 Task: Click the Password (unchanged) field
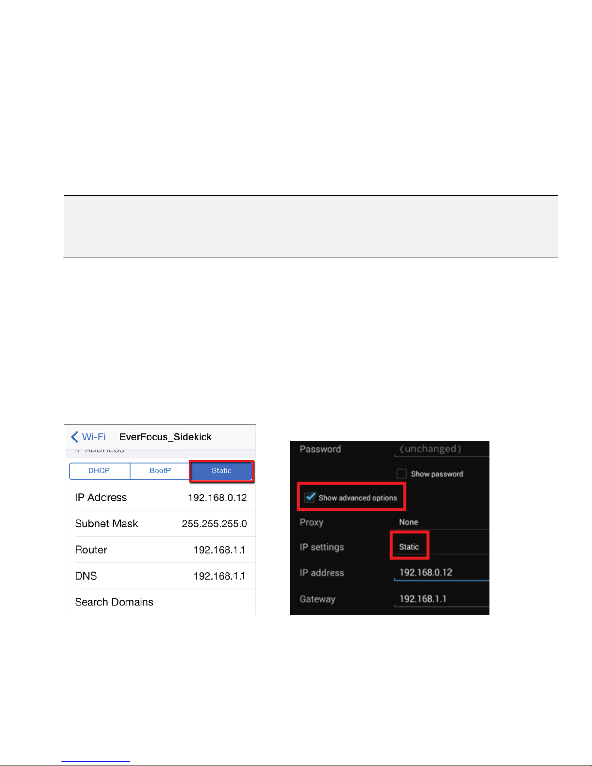(442, 449)
